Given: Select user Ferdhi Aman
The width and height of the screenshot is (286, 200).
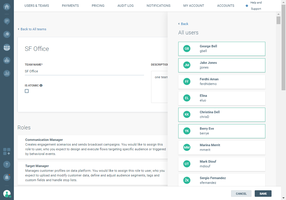Looking at the screenshot, I should [222, 82].
